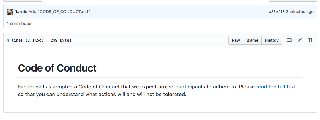Open the flarnie user profile link
Image resolution: width=320 pixels, height=120 pixels.
[x=21, y=11]
